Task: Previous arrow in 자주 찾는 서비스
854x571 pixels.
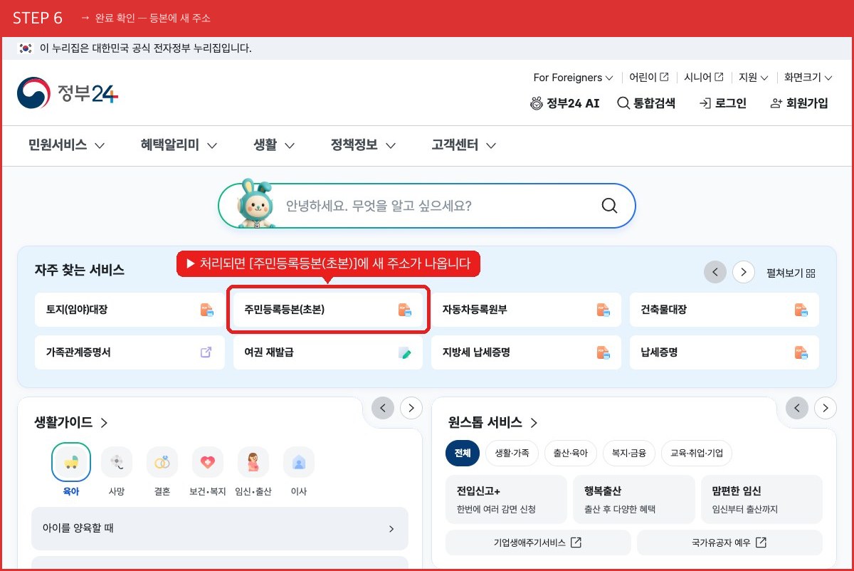Action: point(715,272)
